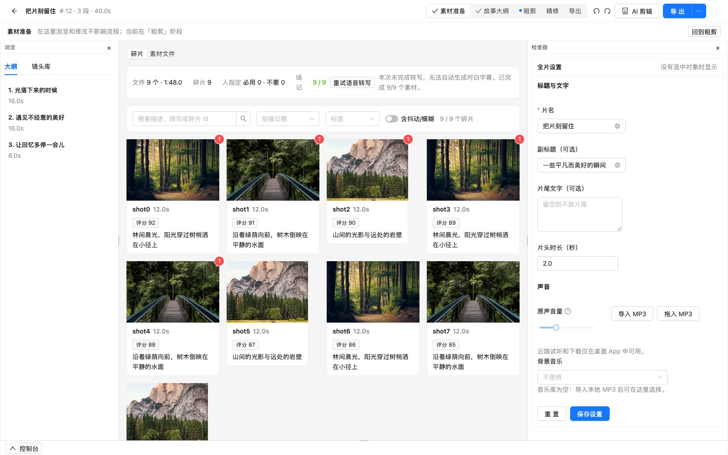Open the shot6 thumbnail
The width and height of the screenshot is (728, 455).
coord(373,292)
